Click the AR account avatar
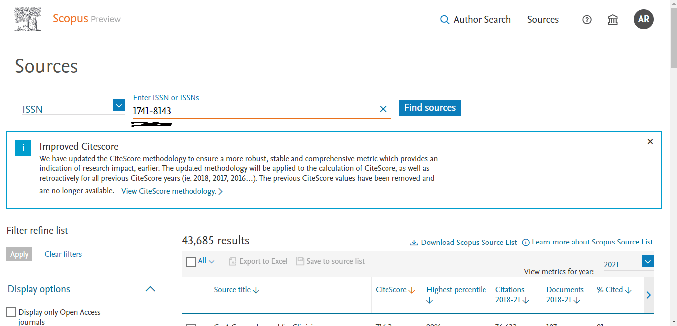The width and height of the screenshot is (677, 326). (x=643, y=19)
